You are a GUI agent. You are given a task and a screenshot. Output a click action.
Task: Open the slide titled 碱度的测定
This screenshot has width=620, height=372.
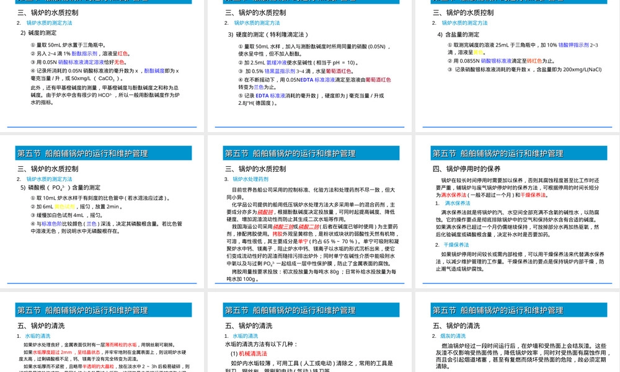point(102,66)
